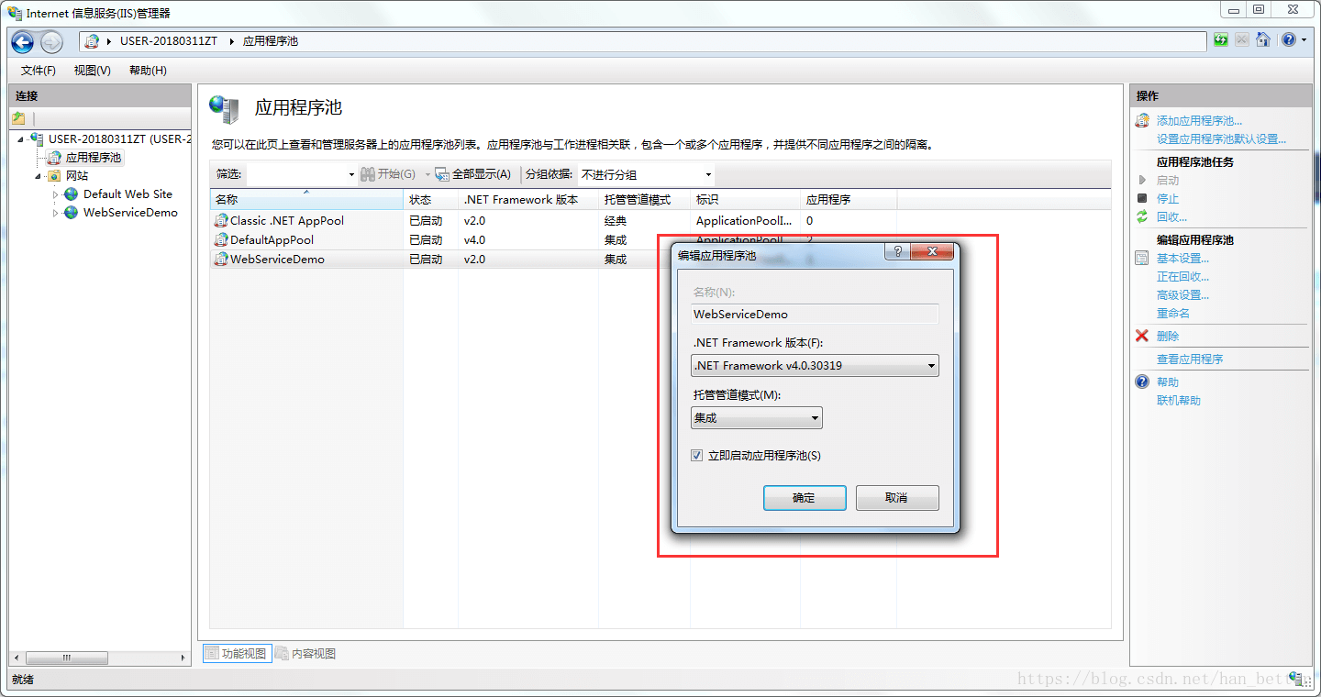
Task: Click the Back navigation arrow
Action: pos(22,41)
